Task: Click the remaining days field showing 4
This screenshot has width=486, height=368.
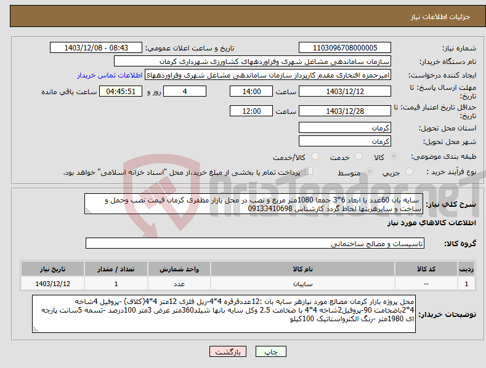Action: pos(185,91)
